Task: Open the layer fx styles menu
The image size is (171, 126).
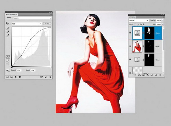Action: pos(139,75)
